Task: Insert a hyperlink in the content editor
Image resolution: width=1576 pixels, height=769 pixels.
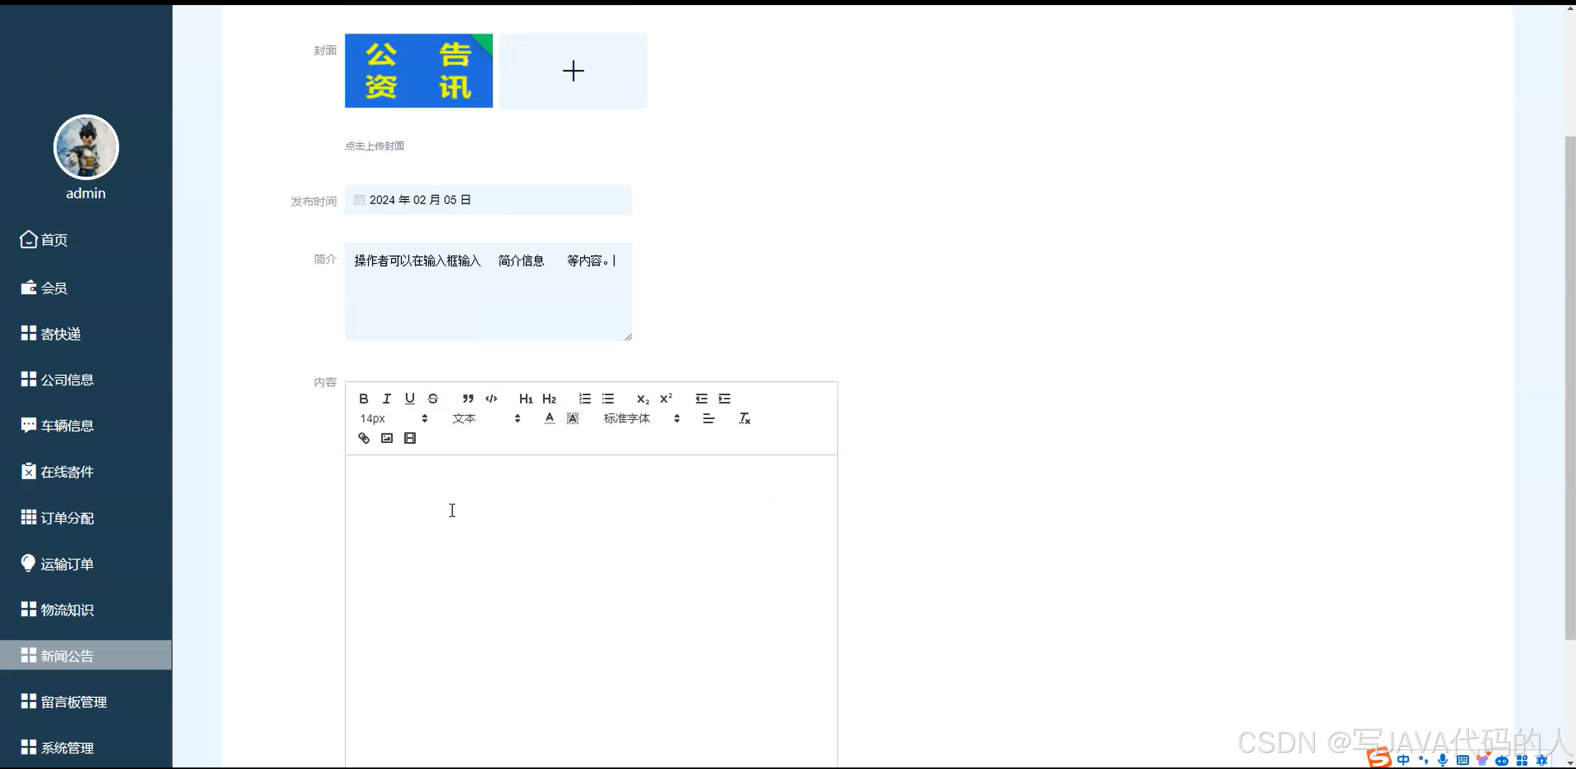Action: pos(364,438)
